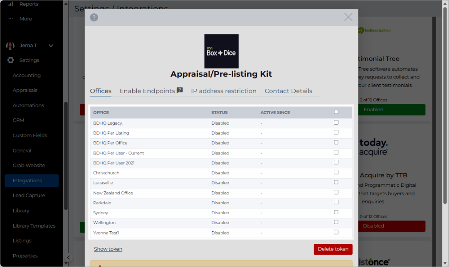The width and height of the screenshot is (449, 267).
Task: Open Library Templates in sidebar
Action: [34, 226]
